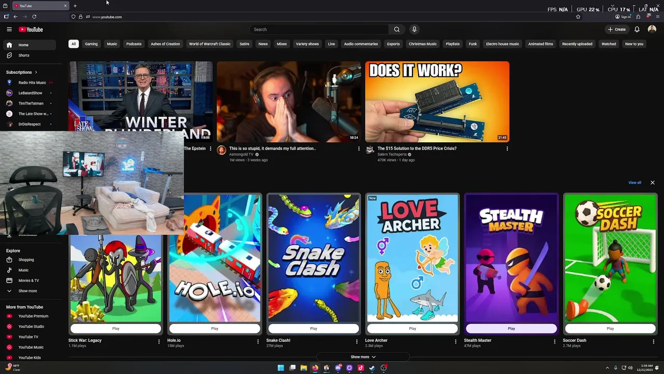Open options for Soccer Dash
664x374 pixels.
click(653, 341)
